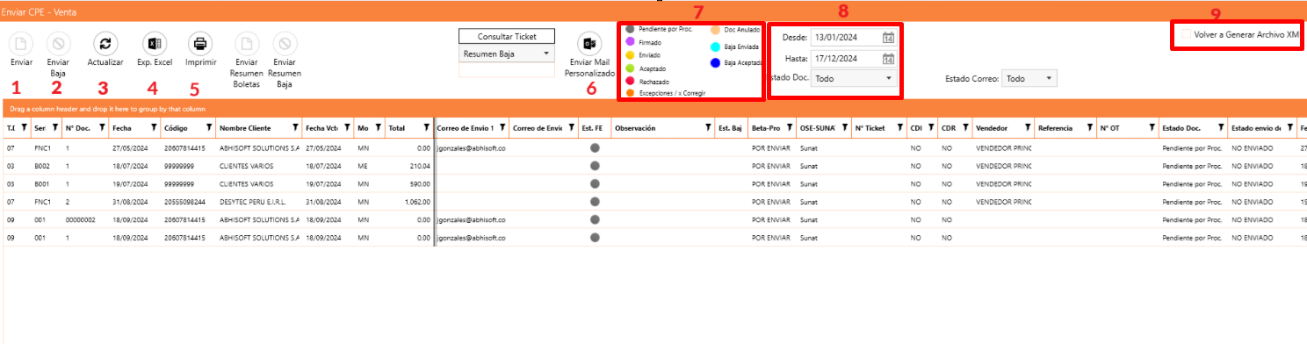Click the Desde date input field
The width and height of the screenshot is (1307, 344).
[x=846, y=38]
